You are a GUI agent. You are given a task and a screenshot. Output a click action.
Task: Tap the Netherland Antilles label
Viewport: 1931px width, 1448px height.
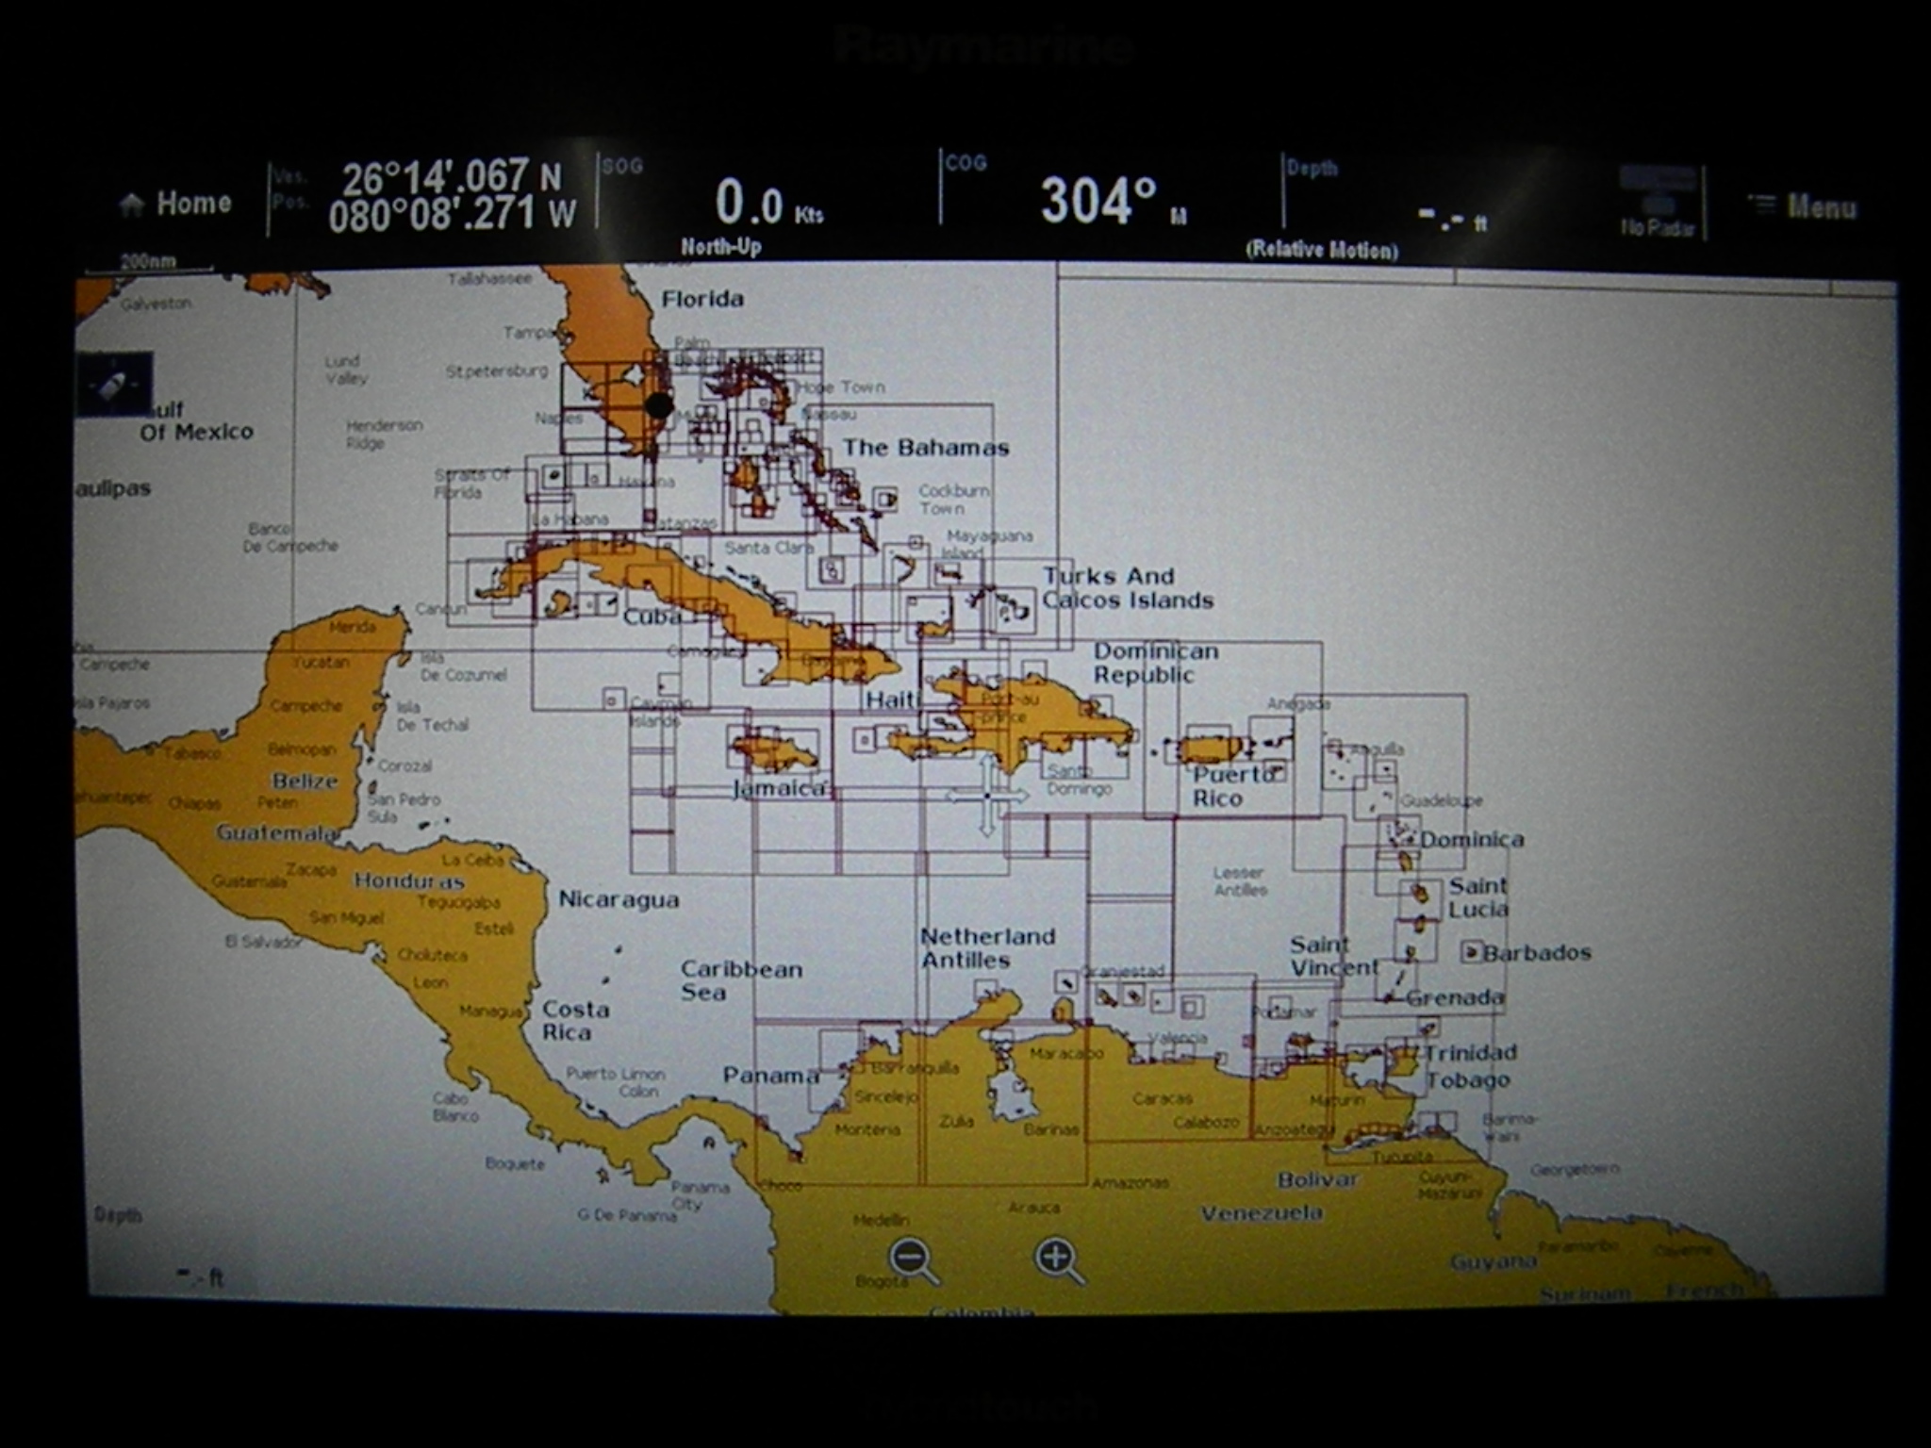(x=987, y=948)
